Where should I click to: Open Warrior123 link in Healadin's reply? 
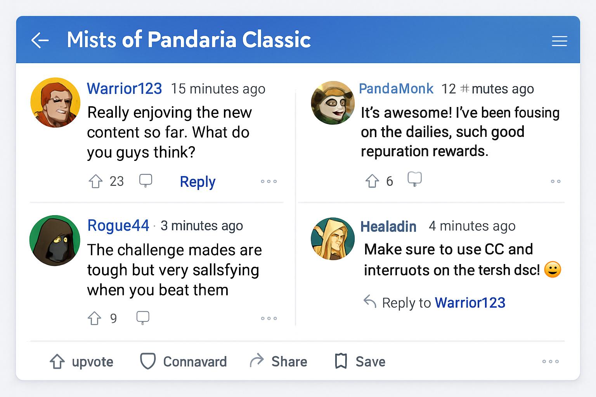pos(470,303)
